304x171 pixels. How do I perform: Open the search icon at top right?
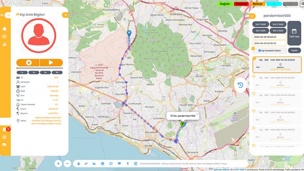[x=302, y=4]
